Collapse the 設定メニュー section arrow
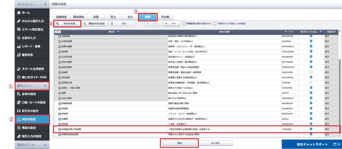This screenshot has height=149, width=342. [x=45, y=86]
